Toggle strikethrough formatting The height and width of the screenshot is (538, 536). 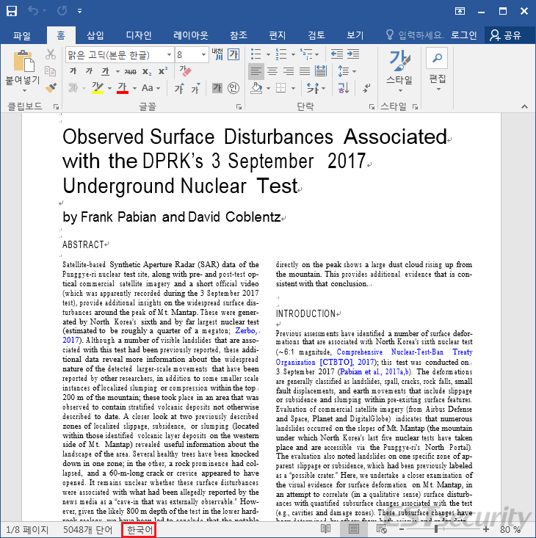(131, 71)
